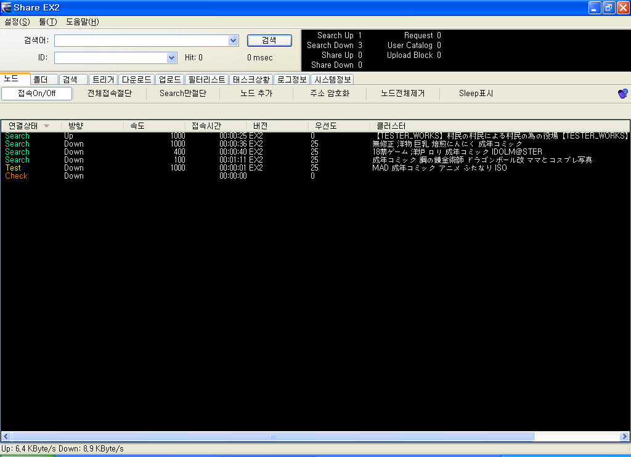Click the Search만절단 toolbar button
This screenshot has height=457, width=631.
tap(182, 94)
